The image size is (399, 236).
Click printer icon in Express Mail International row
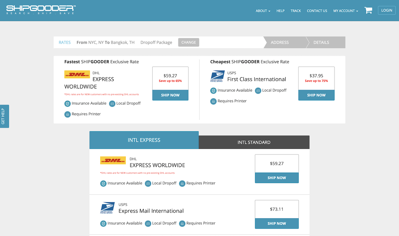coord(182,223)
